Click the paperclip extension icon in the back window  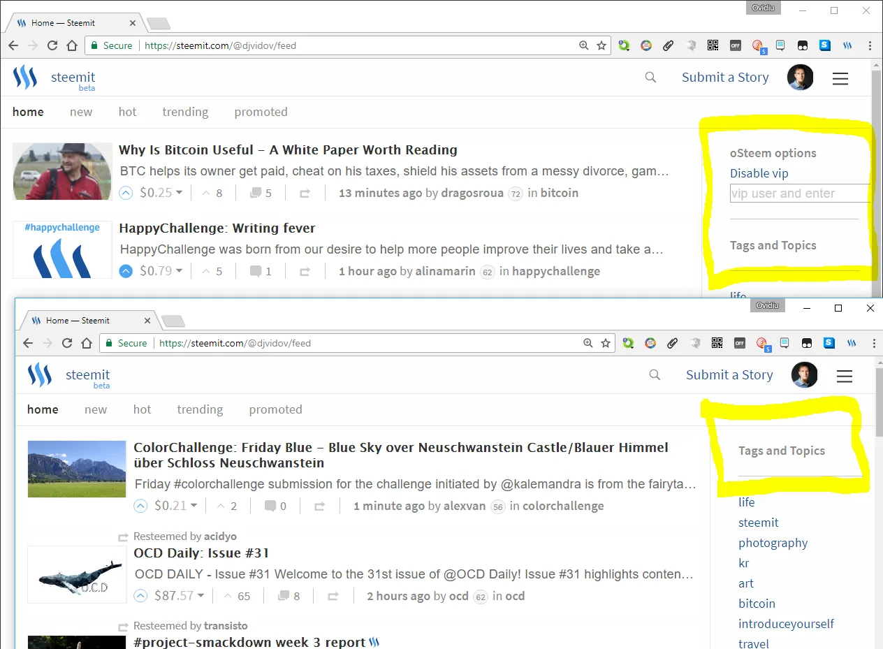pyautogui.click(x=669, y=45)
